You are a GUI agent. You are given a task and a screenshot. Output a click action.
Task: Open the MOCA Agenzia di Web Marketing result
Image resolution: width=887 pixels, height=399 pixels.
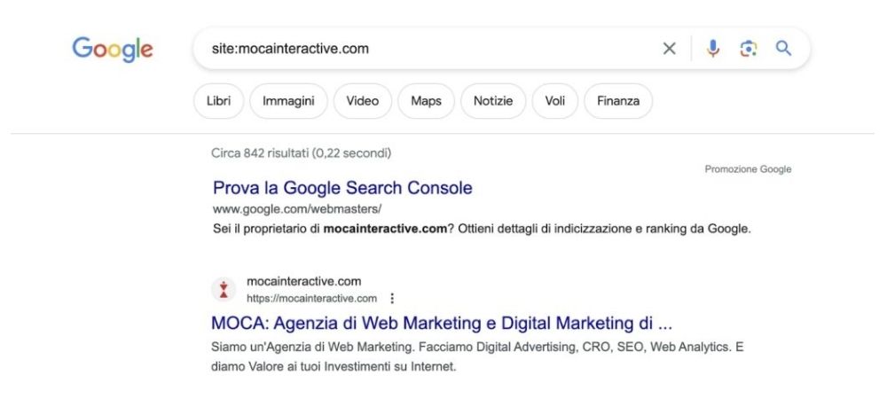(442, 322)
